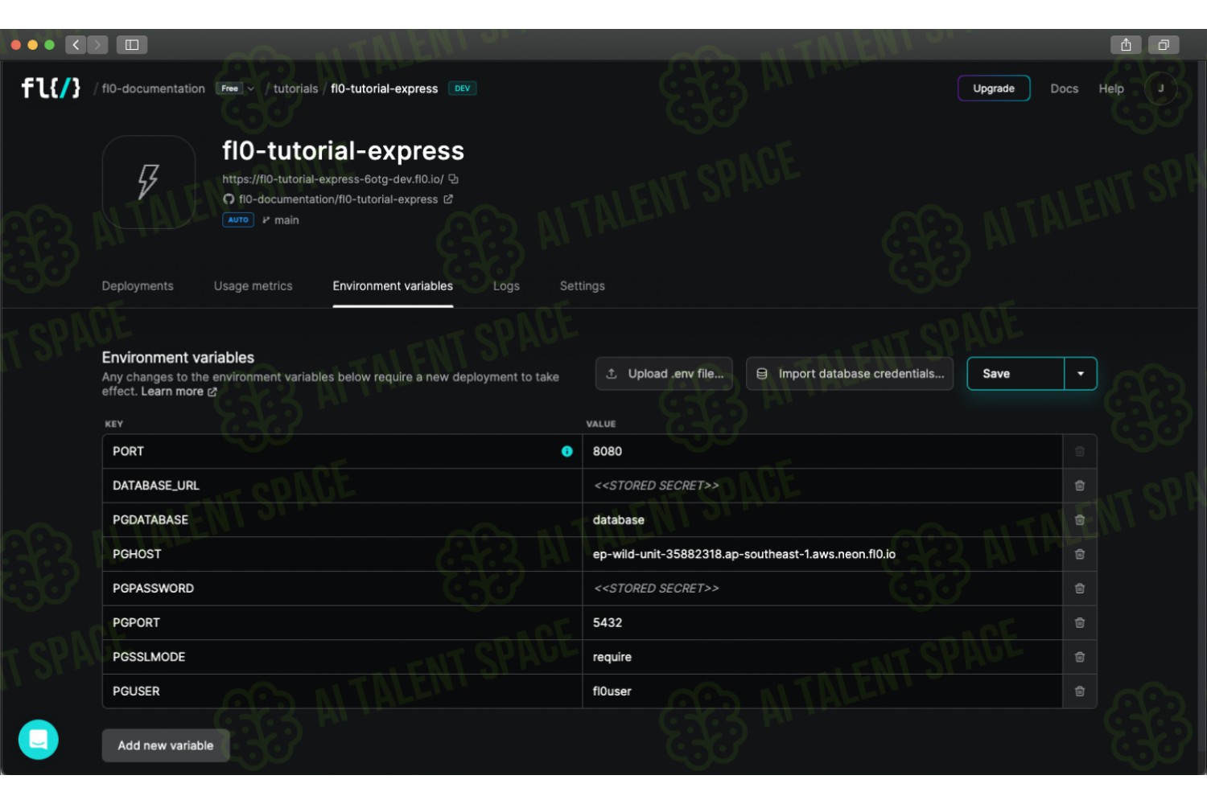Open the Logs tab
This screenshot has height=804, width=1207.
pyautogui.click(x=506, y=285)
